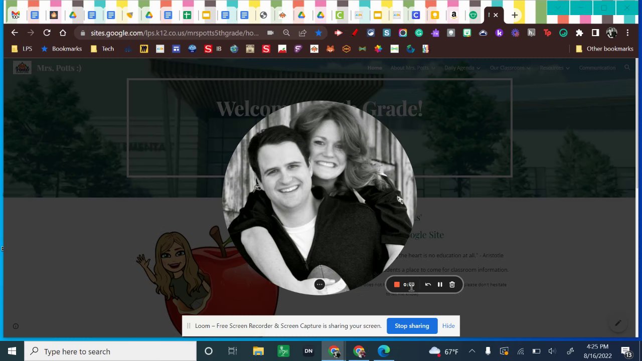This screenshot has height=361, width=642.
Task: Expand the Our Classroom dropdown
Action: (x=510, y=68)
